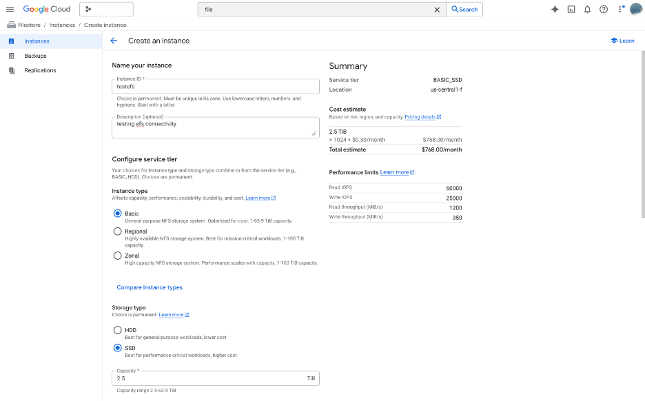This screenshot has width=645, height=401.
Task: Select the Regional instance type
Action: (x=118, y=232)
